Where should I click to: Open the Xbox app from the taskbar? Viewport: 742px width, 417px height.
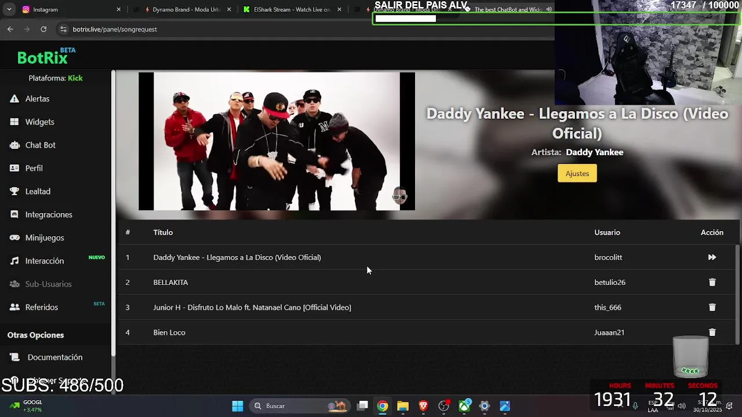coord(464,406)
